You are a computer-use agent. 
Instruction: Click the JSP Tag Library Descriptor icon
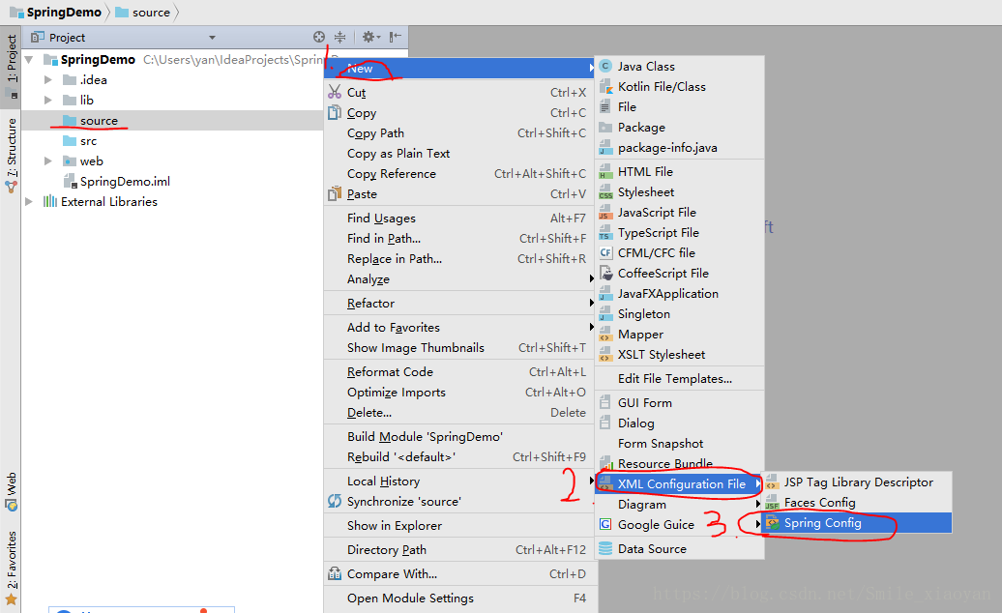coord(773,482)
